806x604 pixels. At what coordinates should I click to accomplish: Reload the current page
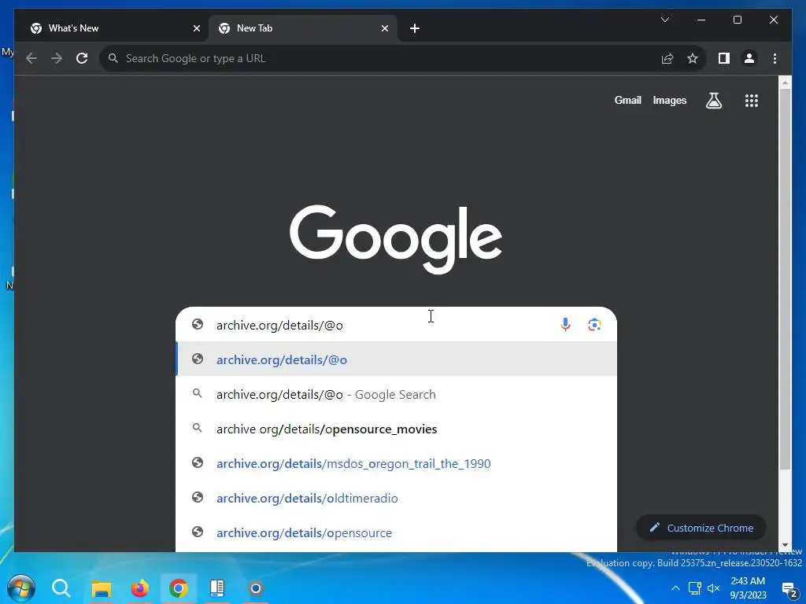82,58
